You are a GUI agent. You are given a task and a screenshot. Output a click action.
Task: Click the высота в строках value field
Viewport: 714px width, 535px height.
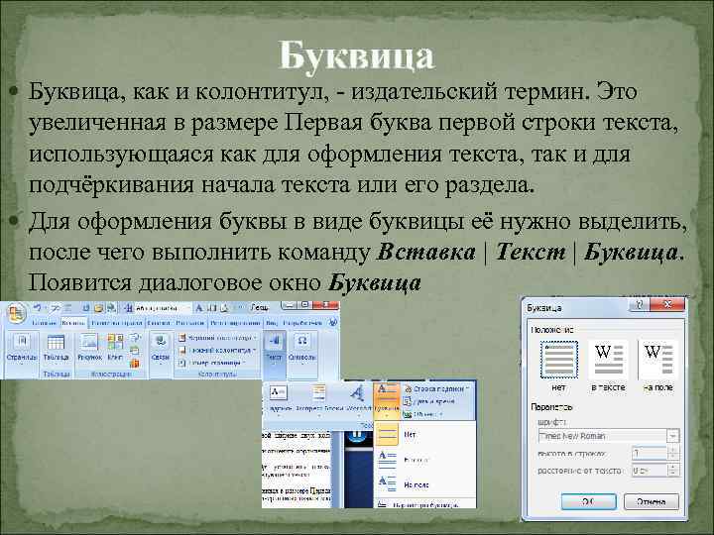(x=650, y=453)
